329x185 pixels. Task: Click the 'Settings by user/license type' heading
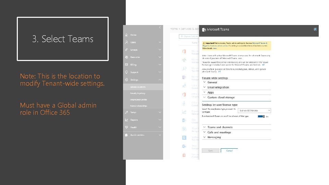(x=220, y=105)
